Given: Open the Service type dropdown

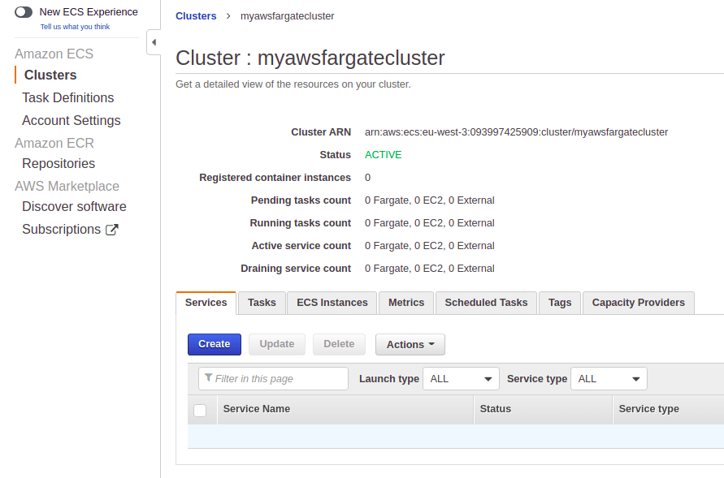Looking at the screenshot, I should click(x=609, y=379).
